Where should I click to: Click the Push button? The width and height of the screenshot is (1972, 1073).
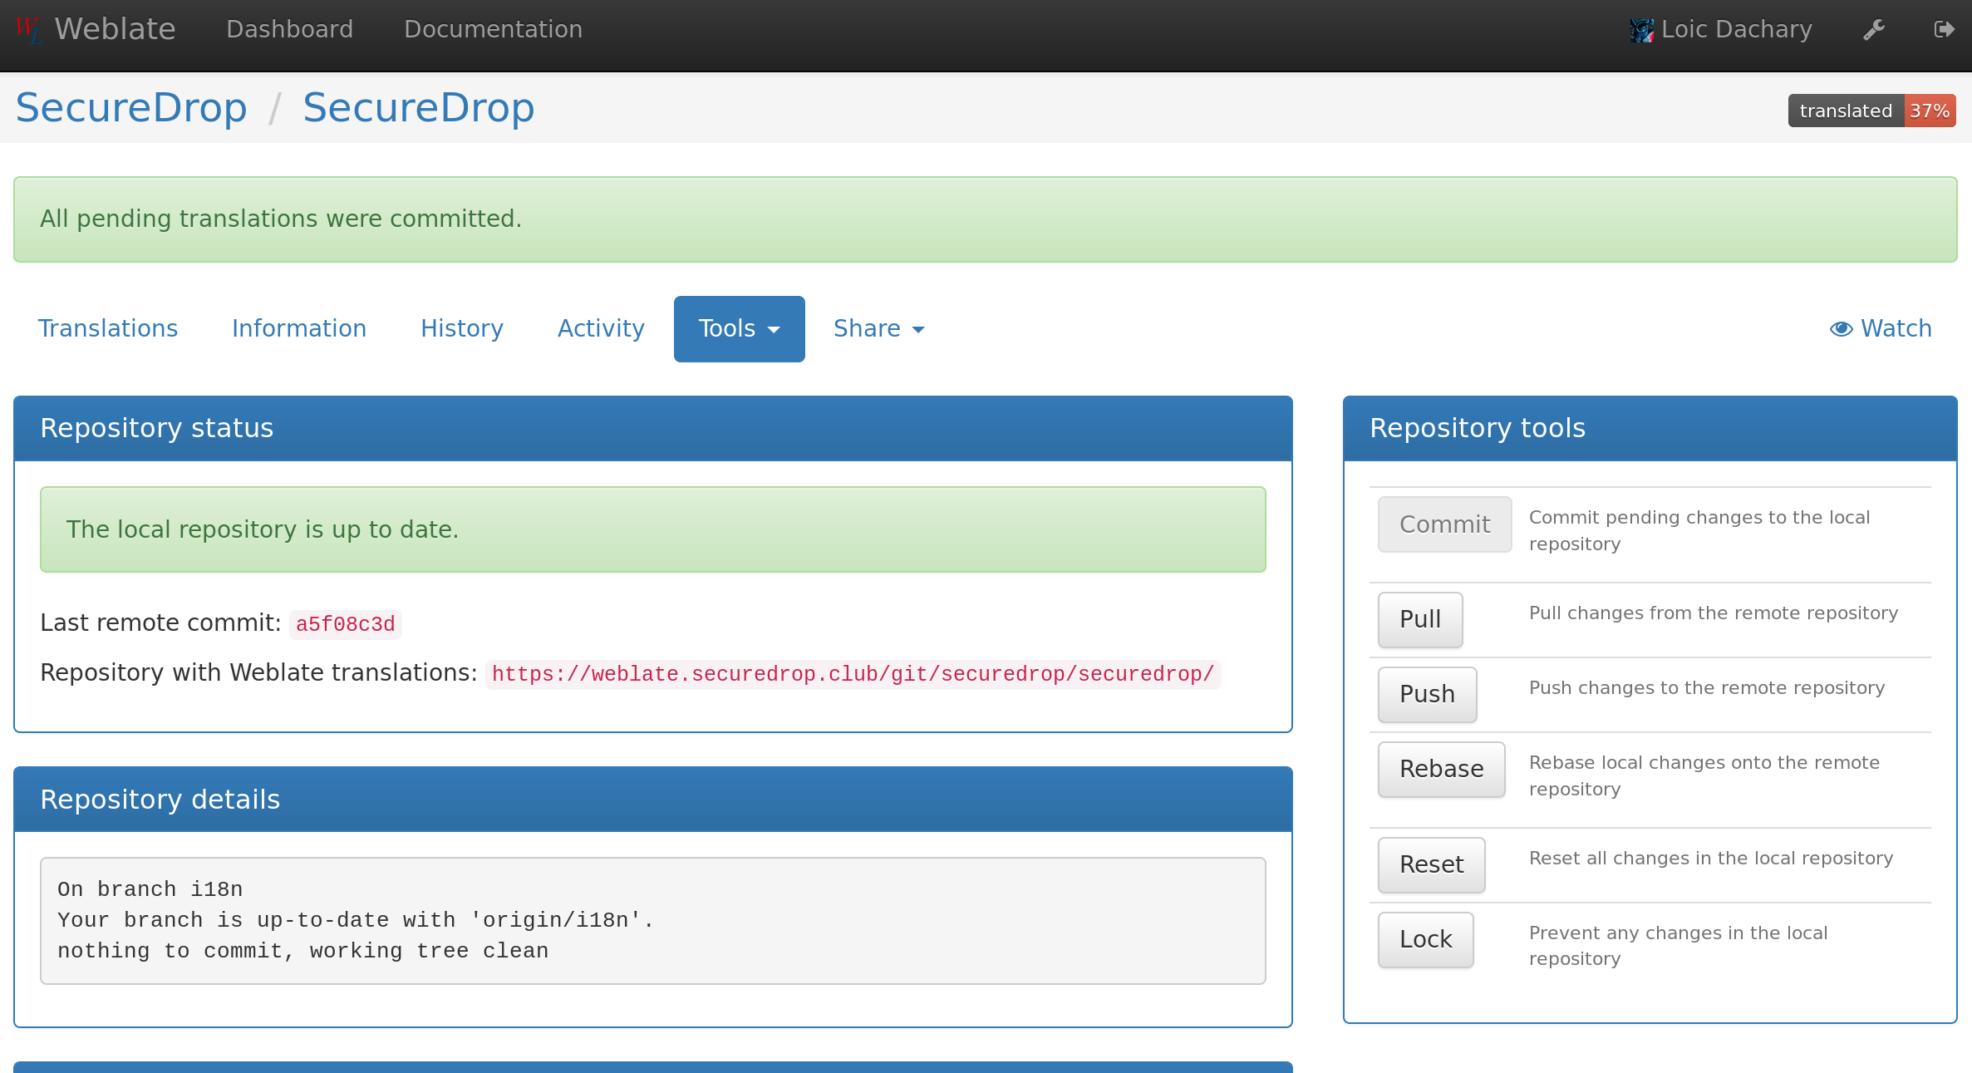pos(1427,694)
